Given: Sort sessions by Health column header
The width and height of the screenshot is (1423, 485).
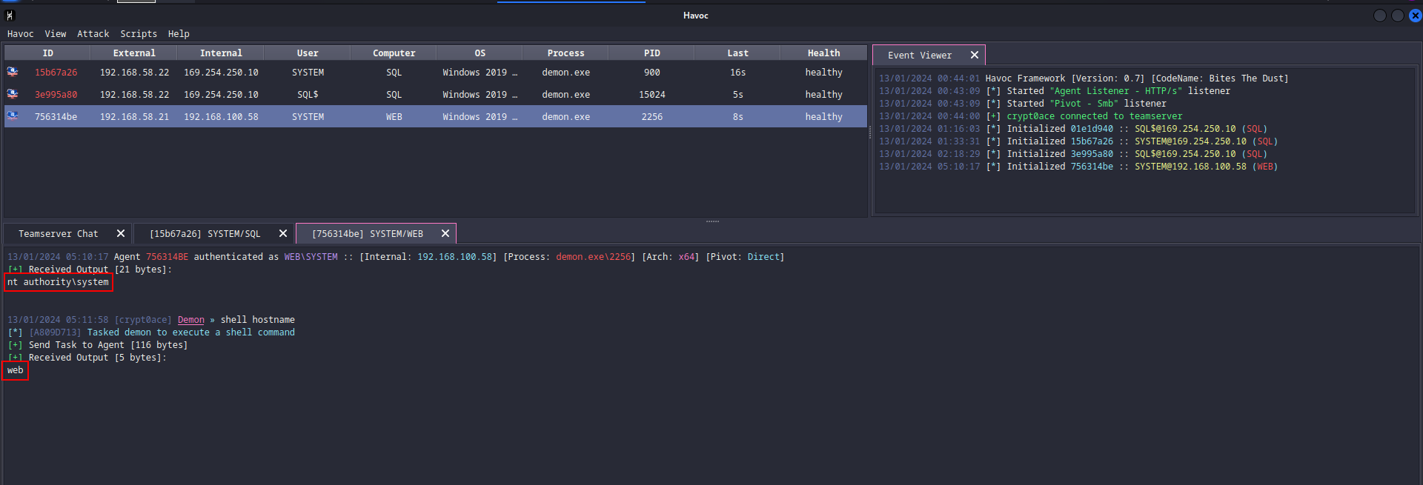Looking at the screenshot, I should click(x=824, y=53).
